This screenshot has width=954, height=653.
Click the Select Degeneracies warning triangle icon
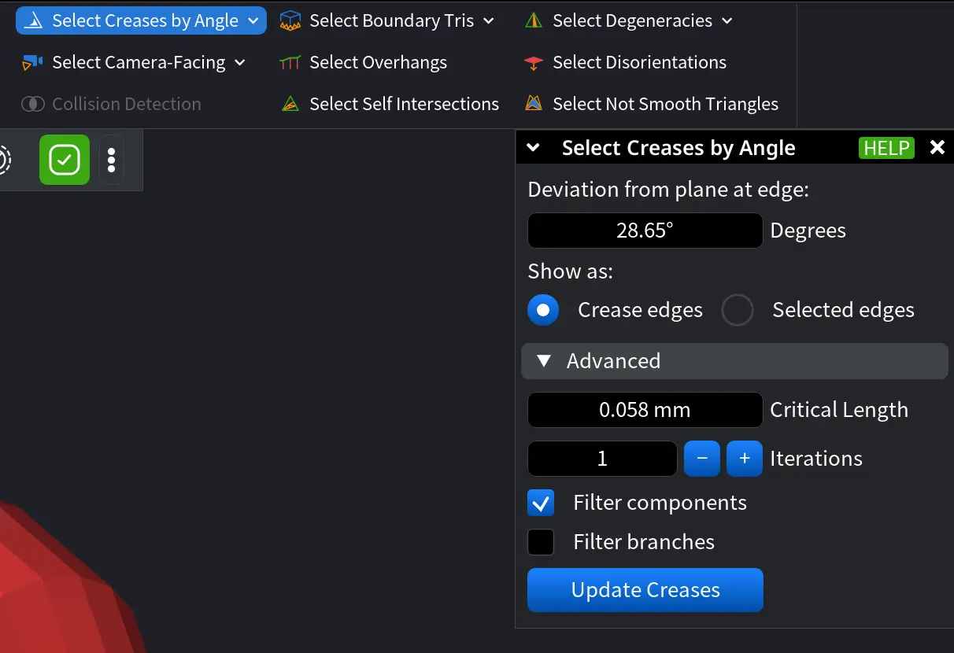[x=533, y=20]
